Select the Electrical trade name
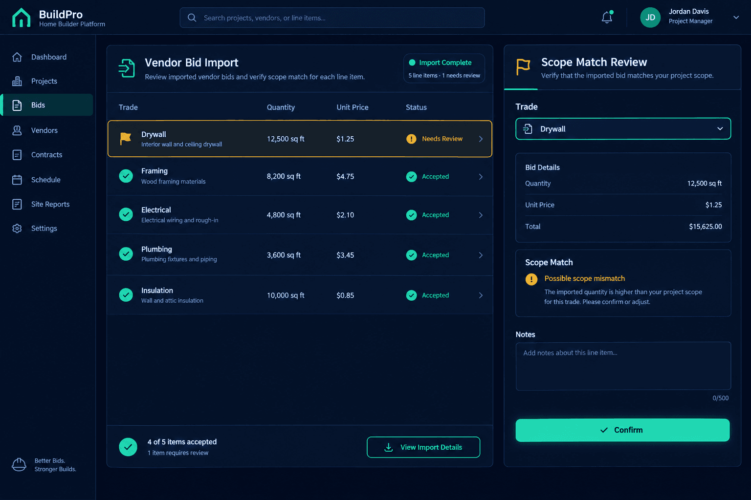Image resolution: width=751 pixels, height=500 pixels. click(x=156, y=210)
